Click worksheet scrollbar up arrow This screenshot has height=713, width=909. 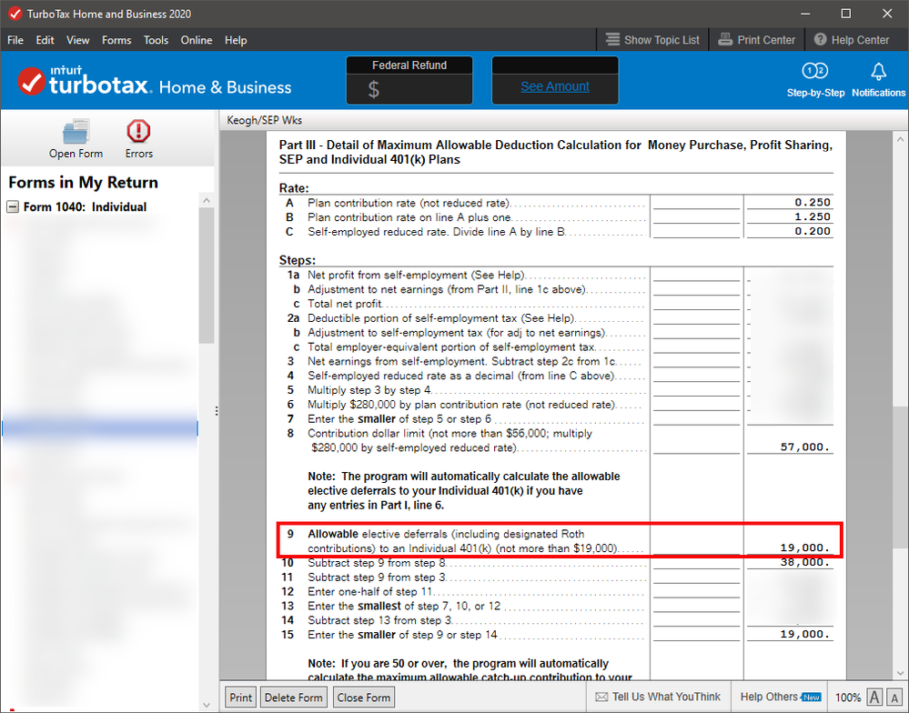(x=900, y=139)
